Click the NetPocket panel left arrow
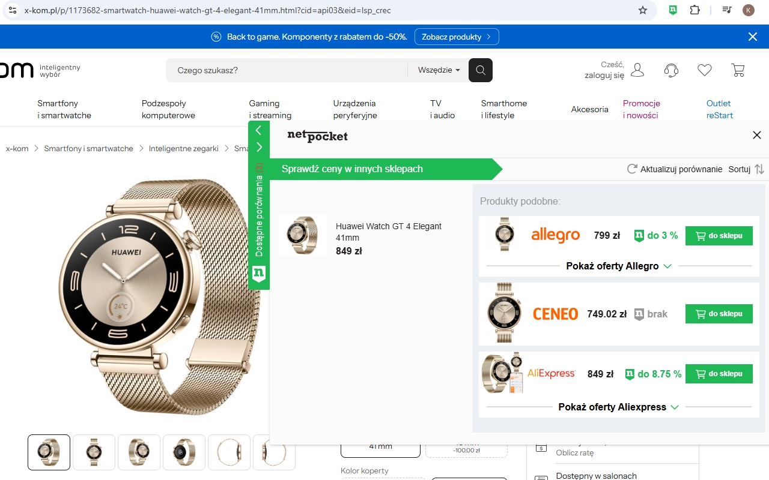 coord(259,130)
